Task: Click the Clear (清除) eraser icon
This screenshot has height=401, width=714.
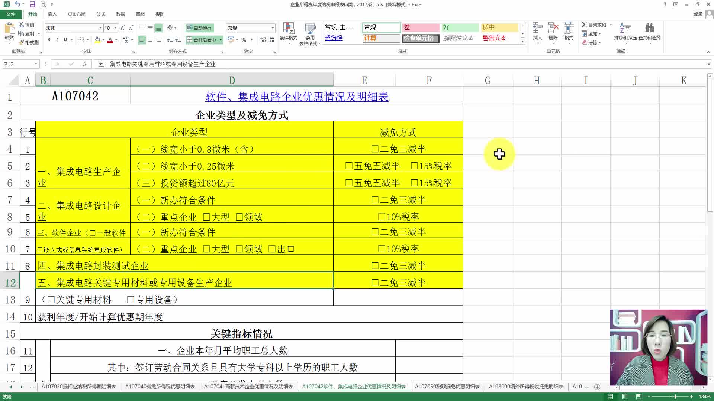Action: click(x=585, y=42)
